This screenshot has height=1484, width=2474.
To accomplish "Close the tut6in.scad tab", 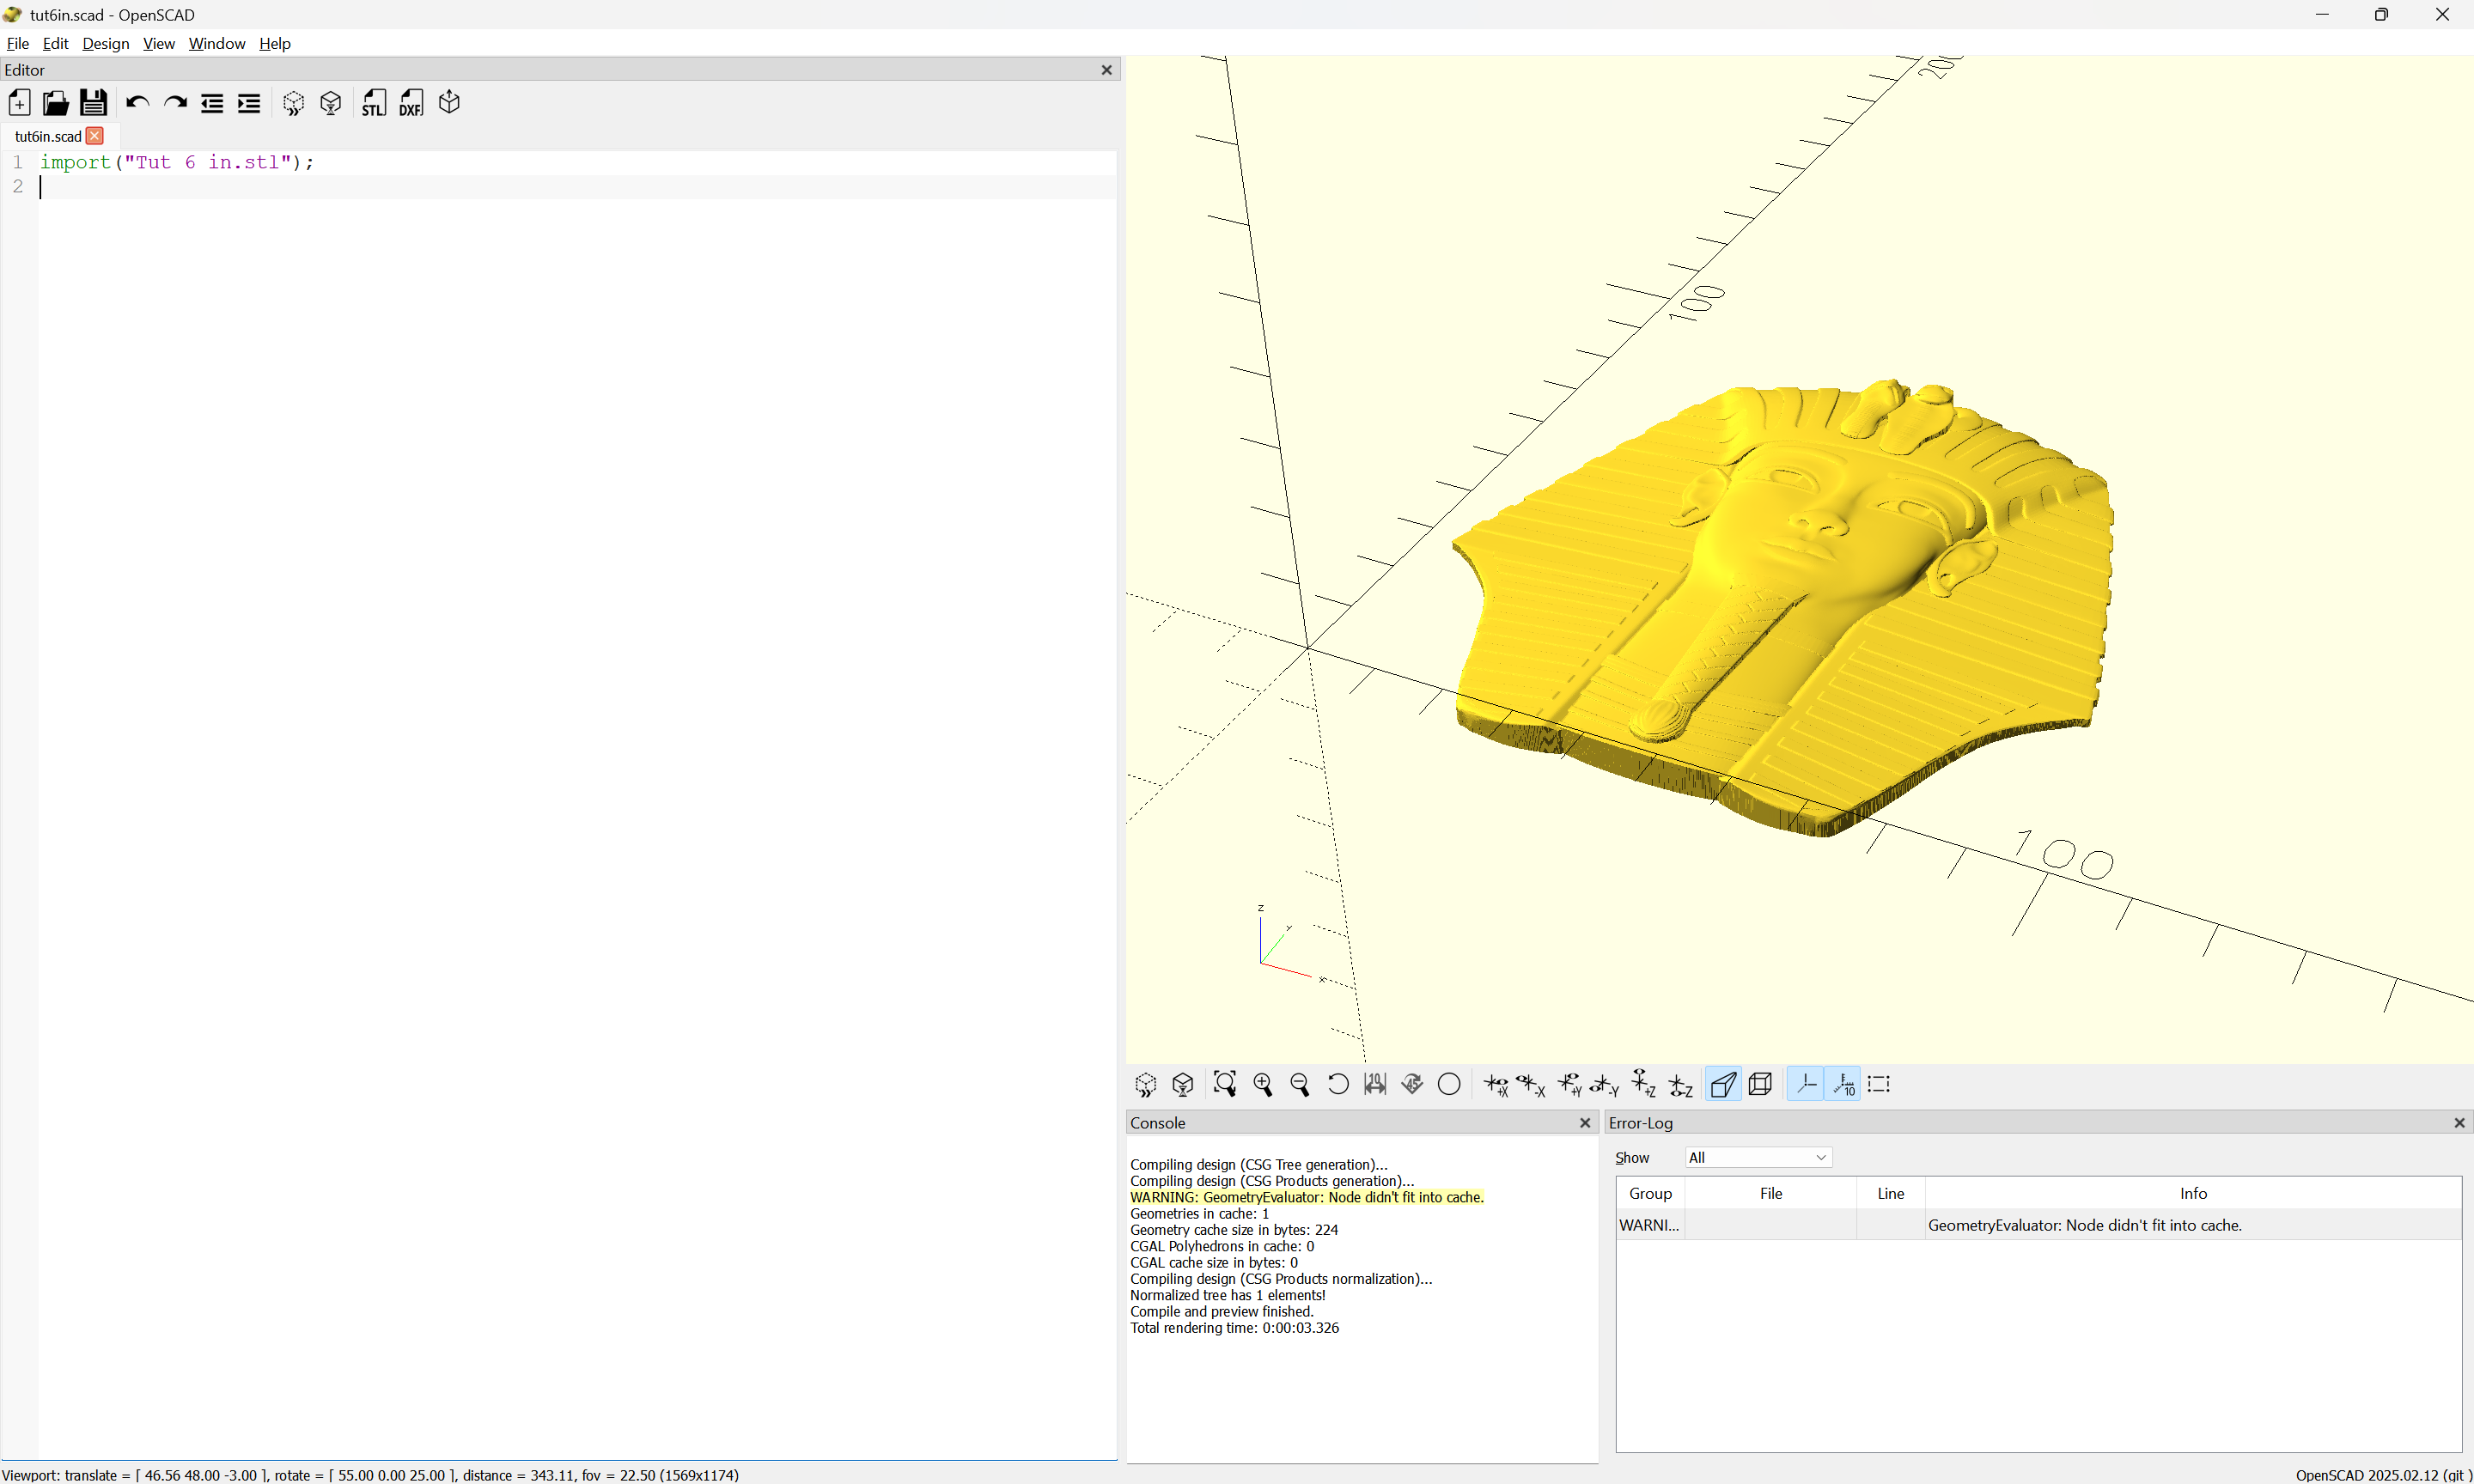I will pos(95,136).
